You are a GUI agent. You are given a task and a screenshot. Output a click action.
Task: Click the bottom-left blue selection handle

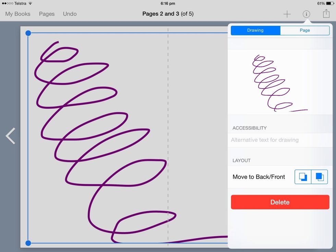tap(28, 243)
